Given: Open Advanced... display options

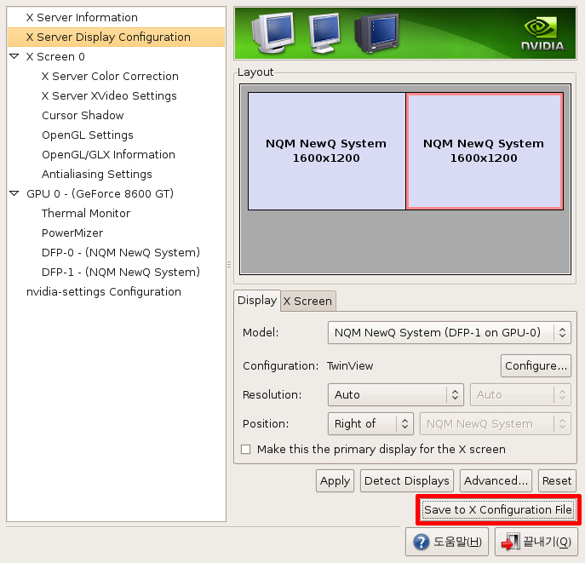Looking at the screenshot, I should [x=496, y=481].
